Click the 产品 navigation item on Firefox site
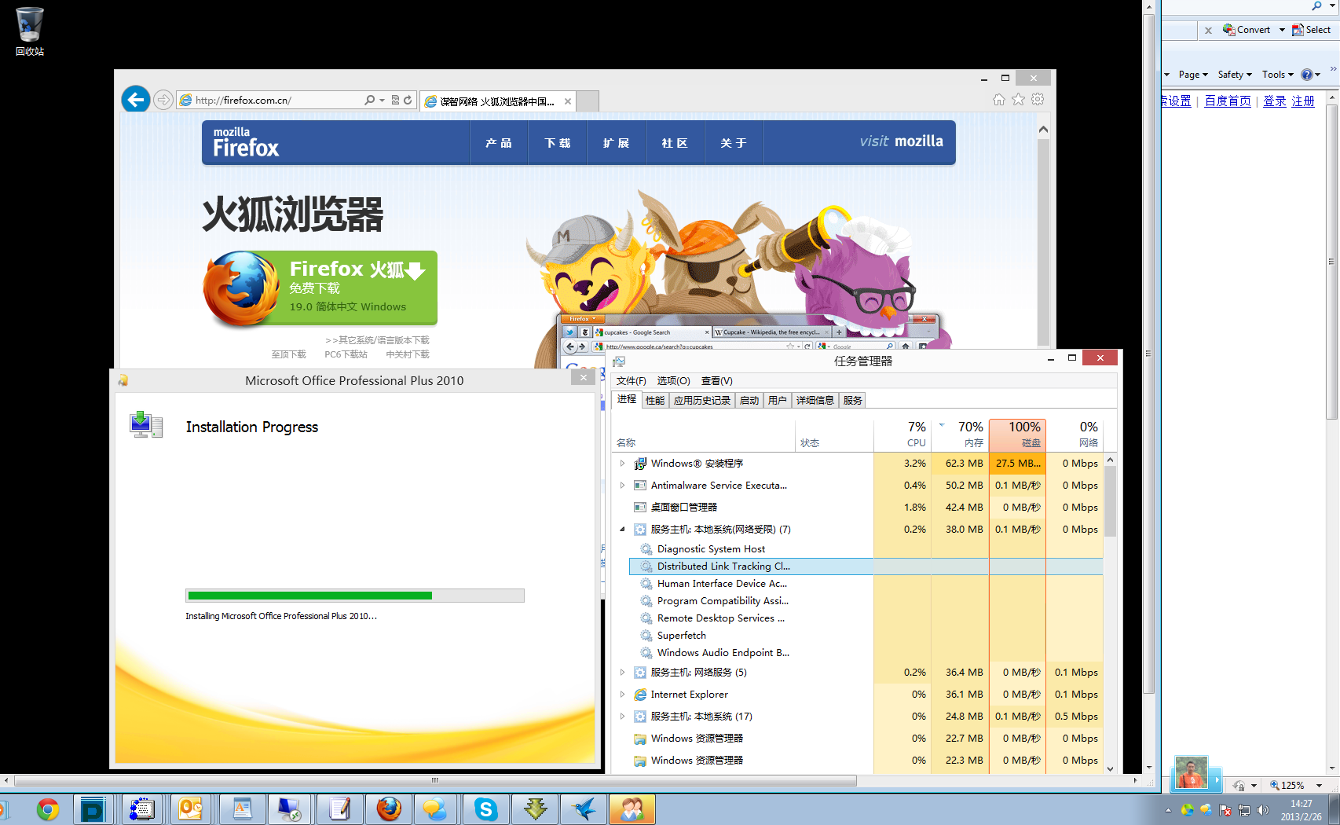 [499, 143]
